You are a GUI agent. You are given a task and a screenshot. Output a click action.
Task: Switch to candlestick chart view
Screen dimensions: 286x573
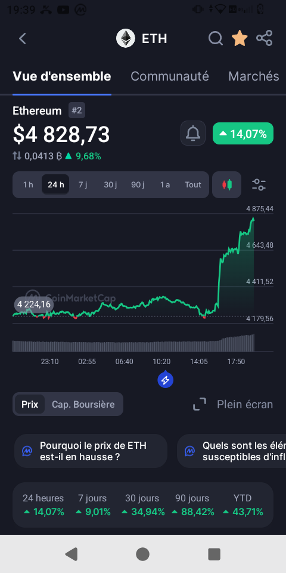coord(227,185)
